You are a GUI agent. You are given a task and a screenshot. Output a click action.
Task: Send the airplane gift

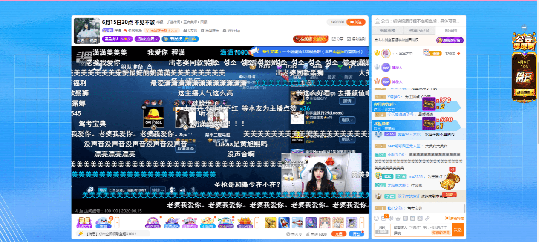271,222
